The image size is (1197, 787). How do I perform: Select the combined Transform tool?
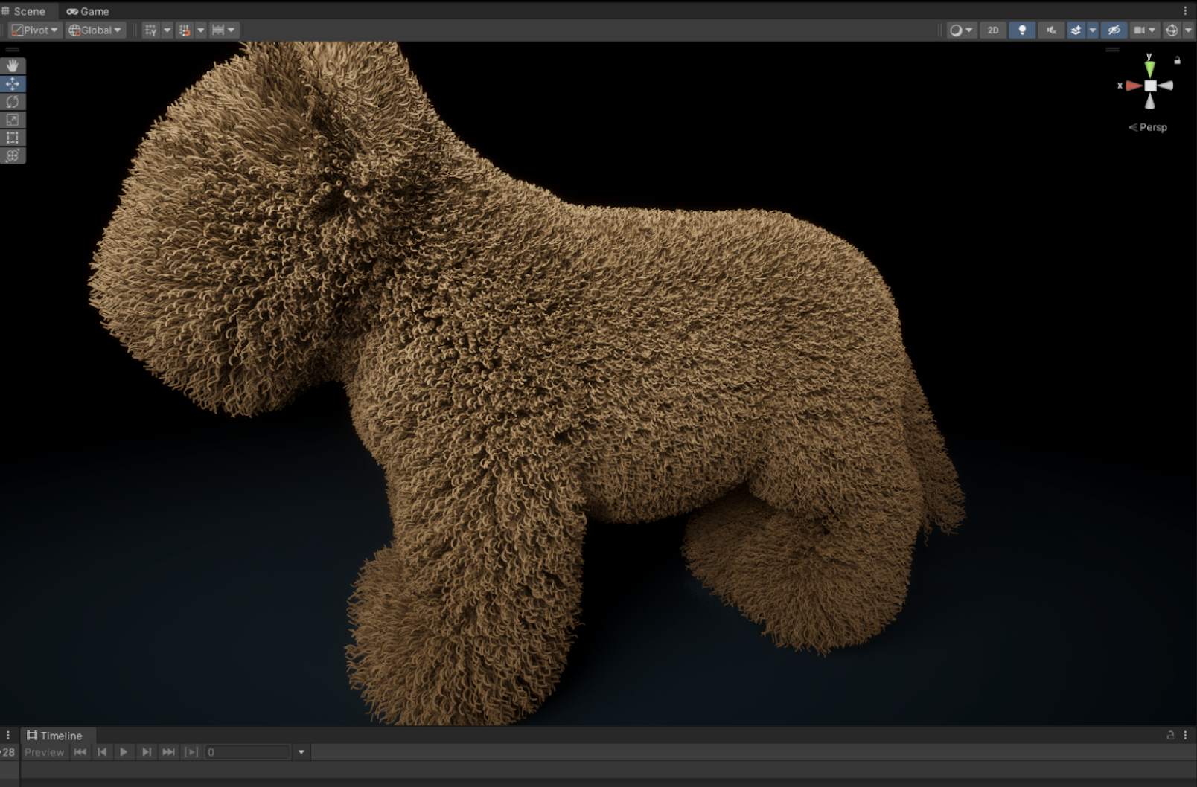click(13, 155)
